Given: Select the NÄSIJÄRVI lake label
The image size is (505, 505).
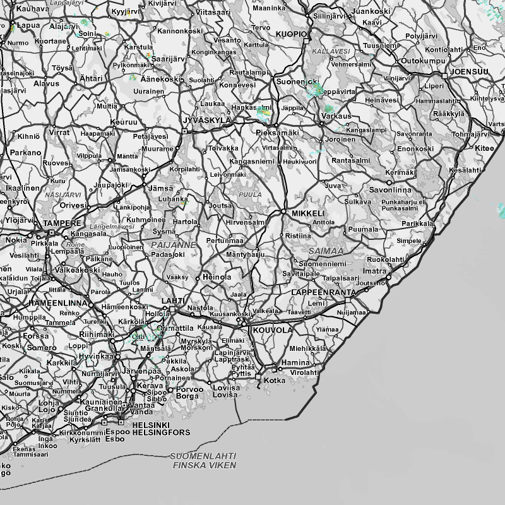Looking at the screenshot, I should (x=63, y=195).
